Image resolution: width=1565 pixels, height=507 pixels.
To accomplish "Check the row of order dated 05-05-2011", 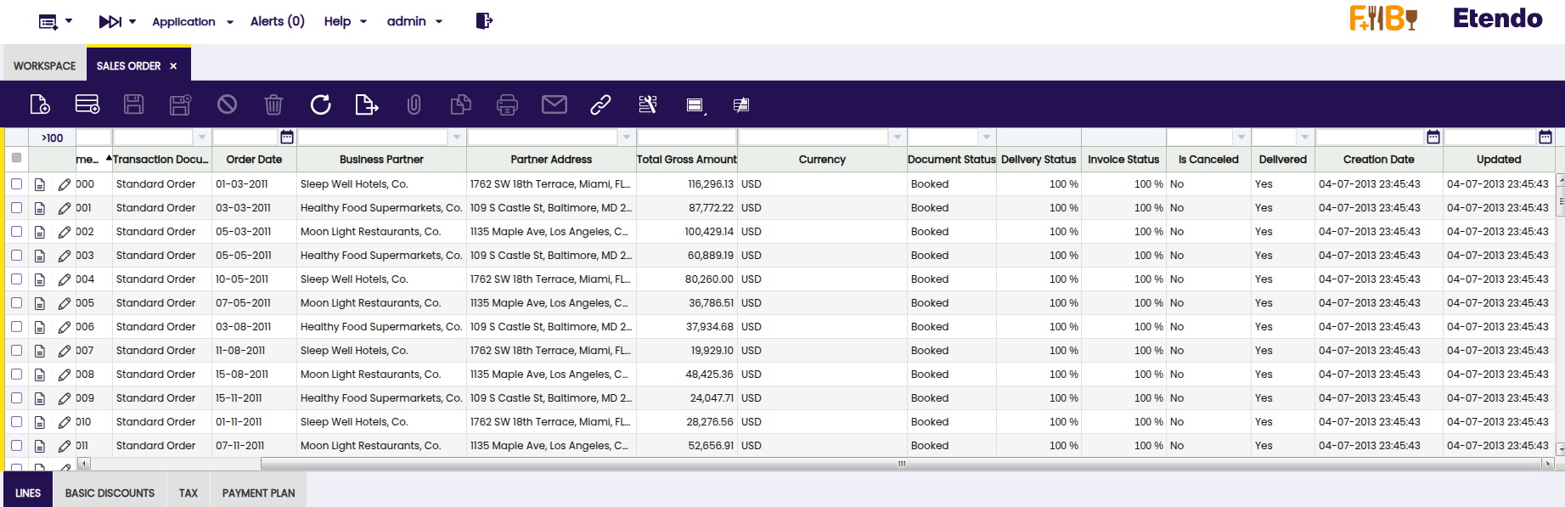I will click(16, 256).
